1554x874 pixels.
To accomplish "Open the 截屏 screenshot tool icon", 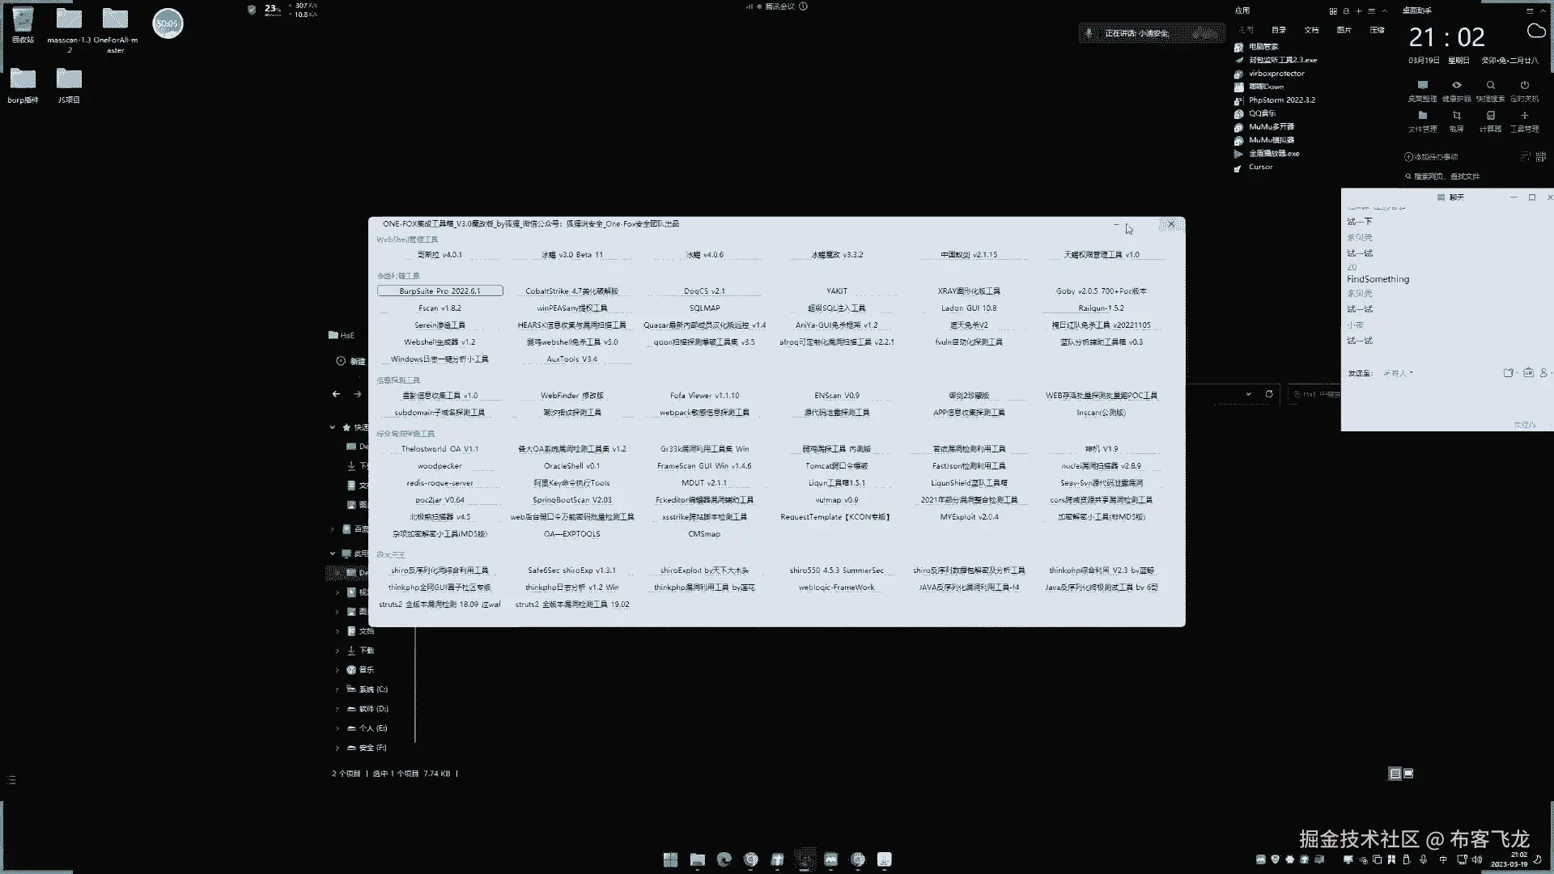I will click(x=1456, y=117).
